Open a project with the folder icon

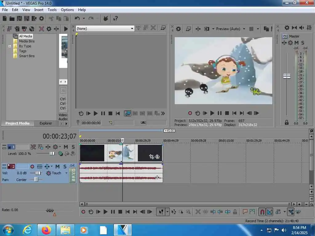pos(12,19)
